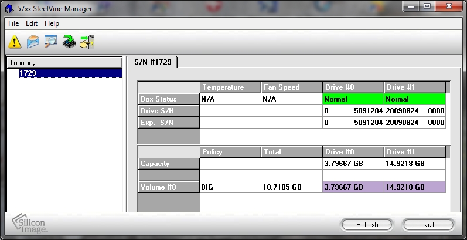Viewport: 467px width, 240px height.
Task: Click Drive #0 header in status table
Action: point(353,87)
